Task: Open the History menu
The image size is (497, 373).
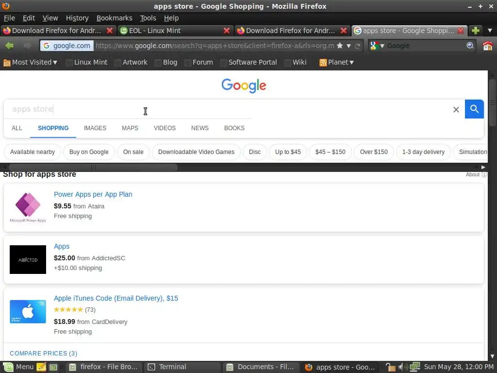Action: point(77,18)
